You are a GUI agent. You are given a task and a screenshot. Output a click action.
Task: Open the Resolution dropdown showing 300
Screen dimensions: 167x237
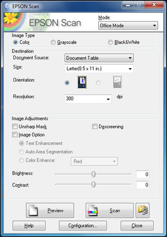click(88, 99)
